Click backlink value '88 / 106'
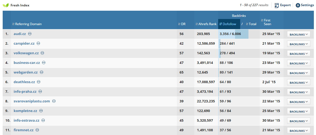The image size is (316, 135). tap(226, 63)
